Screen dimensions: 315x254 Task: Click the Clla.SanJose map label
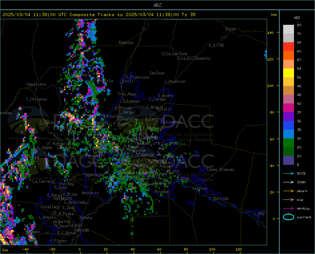coord(174,54)
